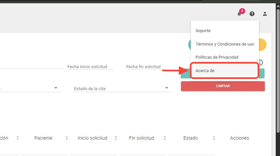Sort table by Estado column arrows
280x156 pixels.
tap(214, 138)
